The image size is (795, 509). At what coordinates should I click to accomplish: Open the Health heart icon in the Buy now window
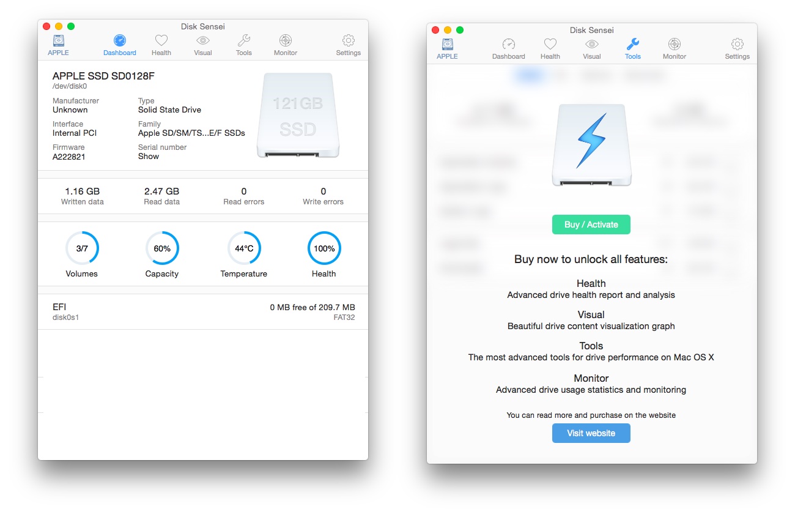550,45
